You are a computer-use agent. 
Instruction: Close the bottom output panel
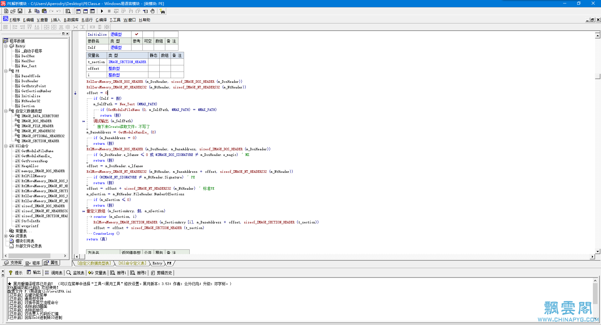pyautogui.click(x=3, y=271)
